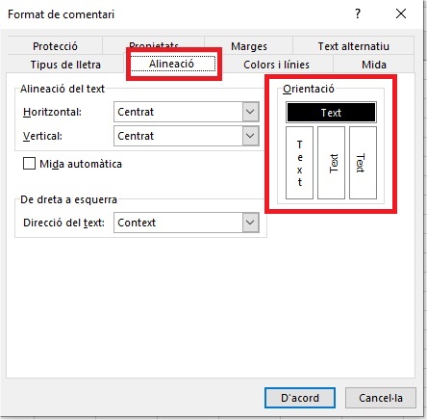Close the Format de comentari dialog
This screenshot has width=427, height=420.
pyautogui.click(x=401, y=13)
